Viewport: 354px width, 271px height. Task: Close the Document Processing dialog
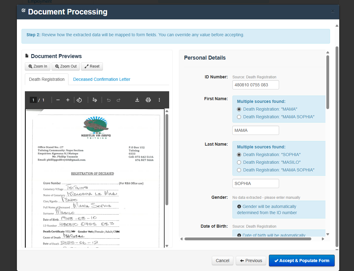pos(333,12)
